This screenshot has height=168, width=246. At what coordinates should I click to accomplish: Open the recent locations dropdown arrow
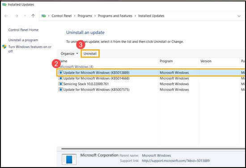click(x=25, y=16)
